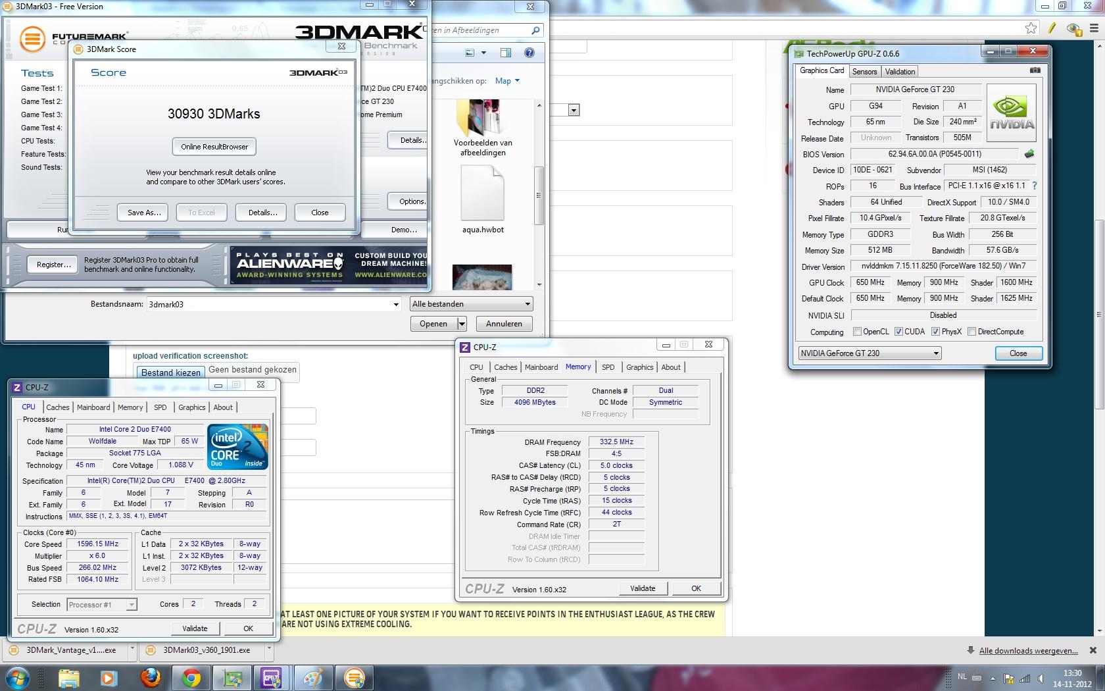Click Validate in the CPU-Z memory window
The image size is (1105, 691).
(643, 588)
